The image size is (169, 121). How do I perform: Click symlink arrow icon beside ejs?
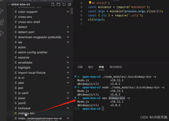click(68, 42)
